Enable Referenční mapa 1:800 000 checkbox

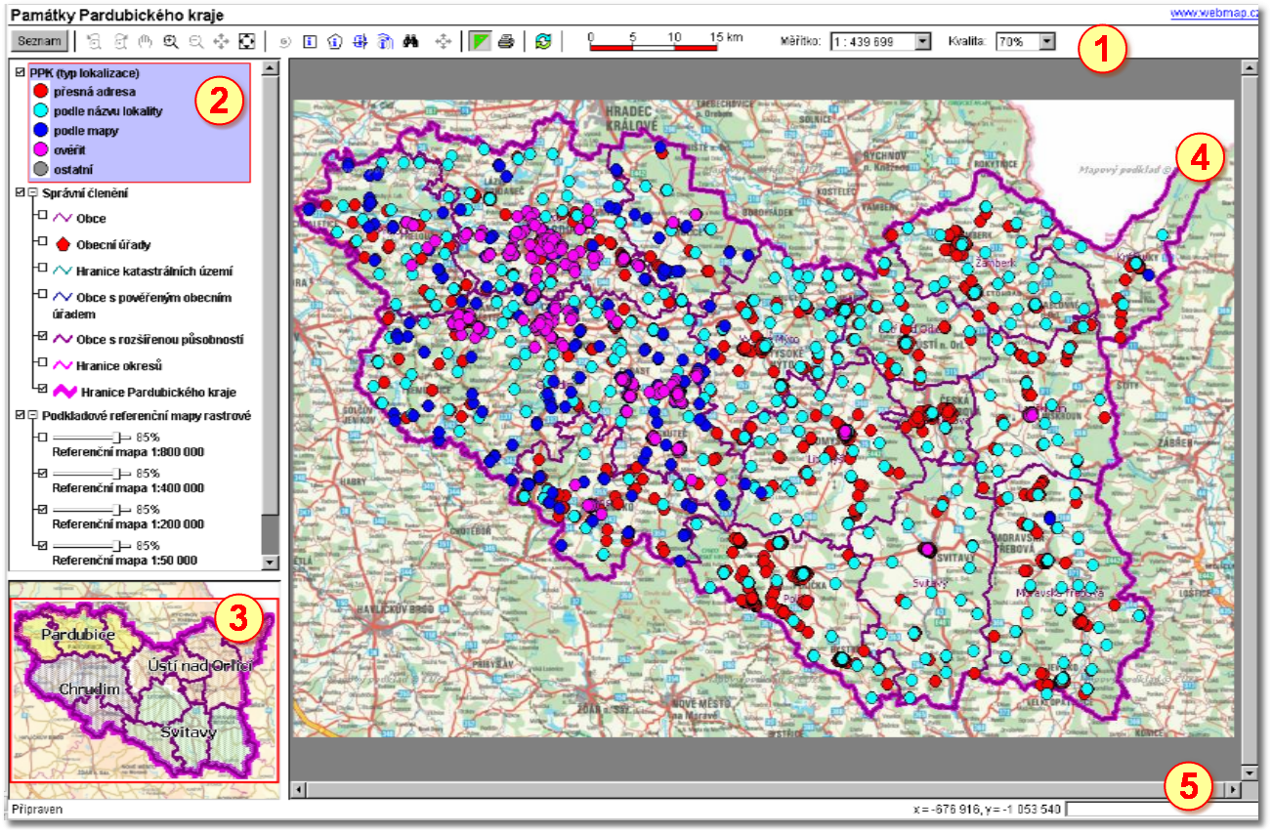click(x=42, y=437)
